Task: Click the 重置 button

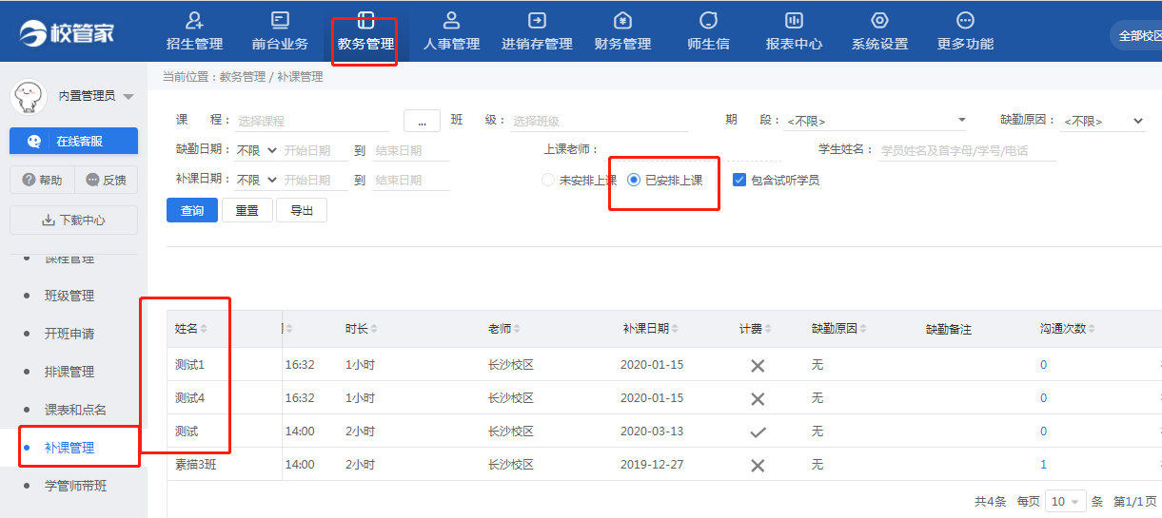Action: (x=247, y=210)
